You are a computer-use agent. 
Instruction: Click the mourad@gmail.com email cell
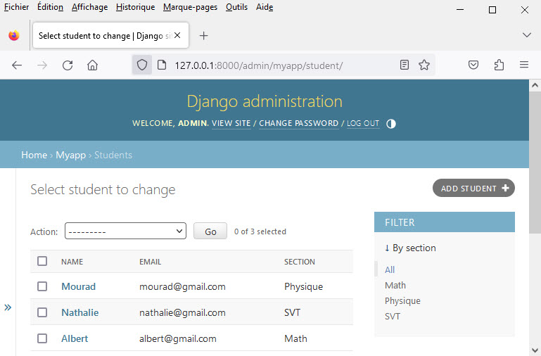tap(182, 286)
